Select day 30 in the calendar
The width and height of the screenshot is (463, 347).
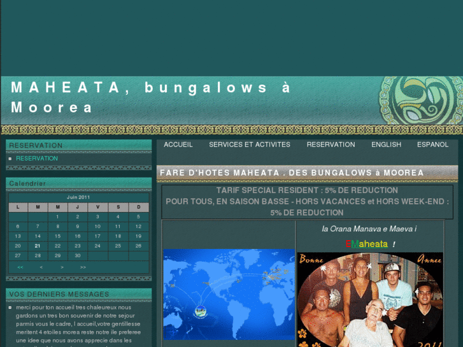pos(78,256)
